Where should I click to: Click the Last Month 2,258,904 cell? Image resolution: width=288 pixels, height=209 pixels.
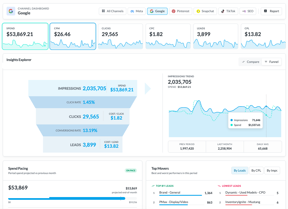pyautogui.click(x=225, y=146)
